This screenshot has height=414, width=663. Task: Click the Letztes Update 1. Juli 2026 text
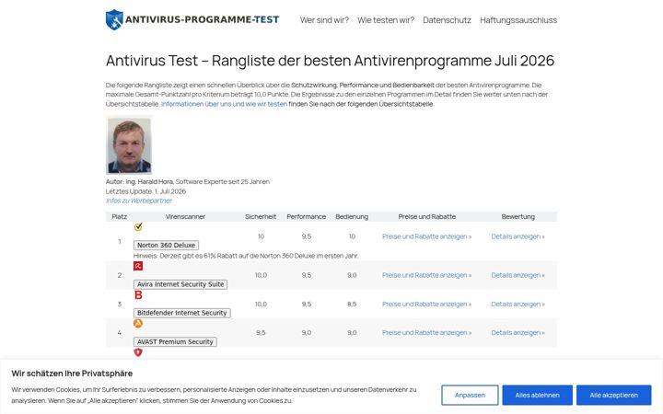(145, 191)
